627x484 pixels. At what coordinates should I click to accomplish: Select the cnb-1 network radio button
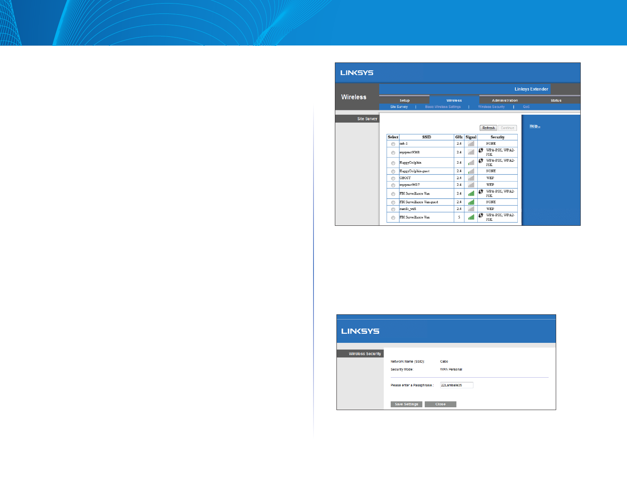(x=393, y=144)
